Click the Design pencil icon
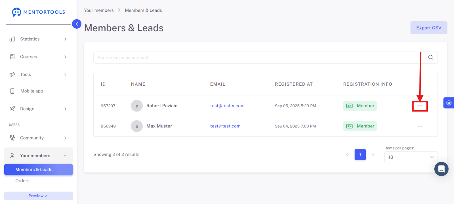This screenshot has width=454, height=204. (12, 109)
